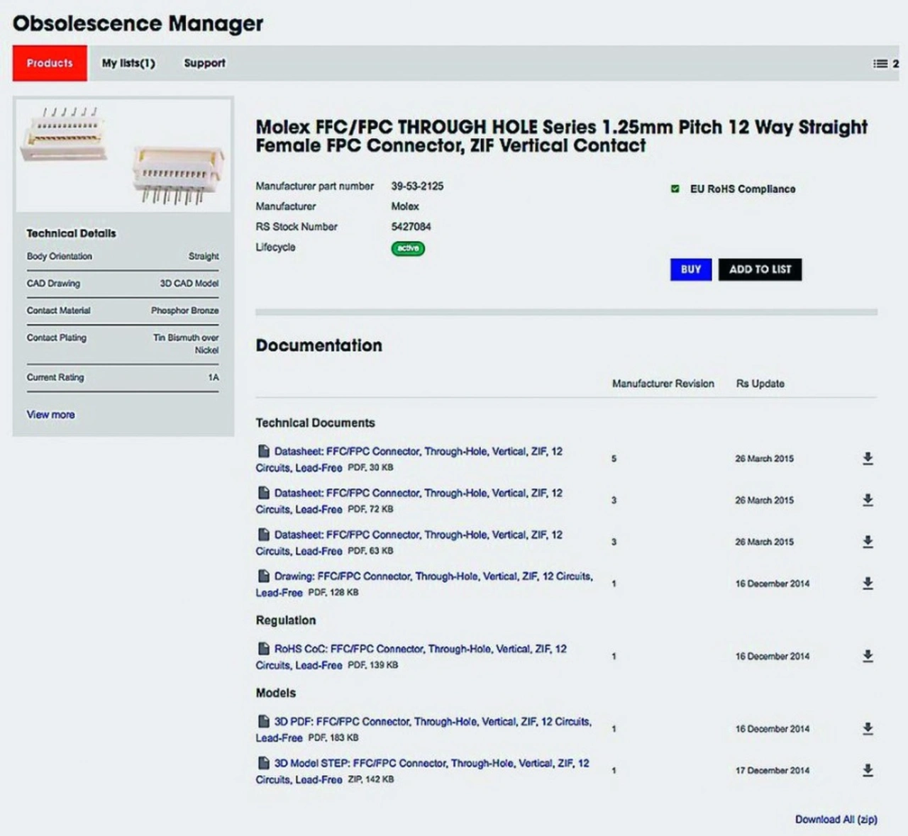Click the Download All (zip) link
This screenshot has width=908, height=836.
coord(836,819)
